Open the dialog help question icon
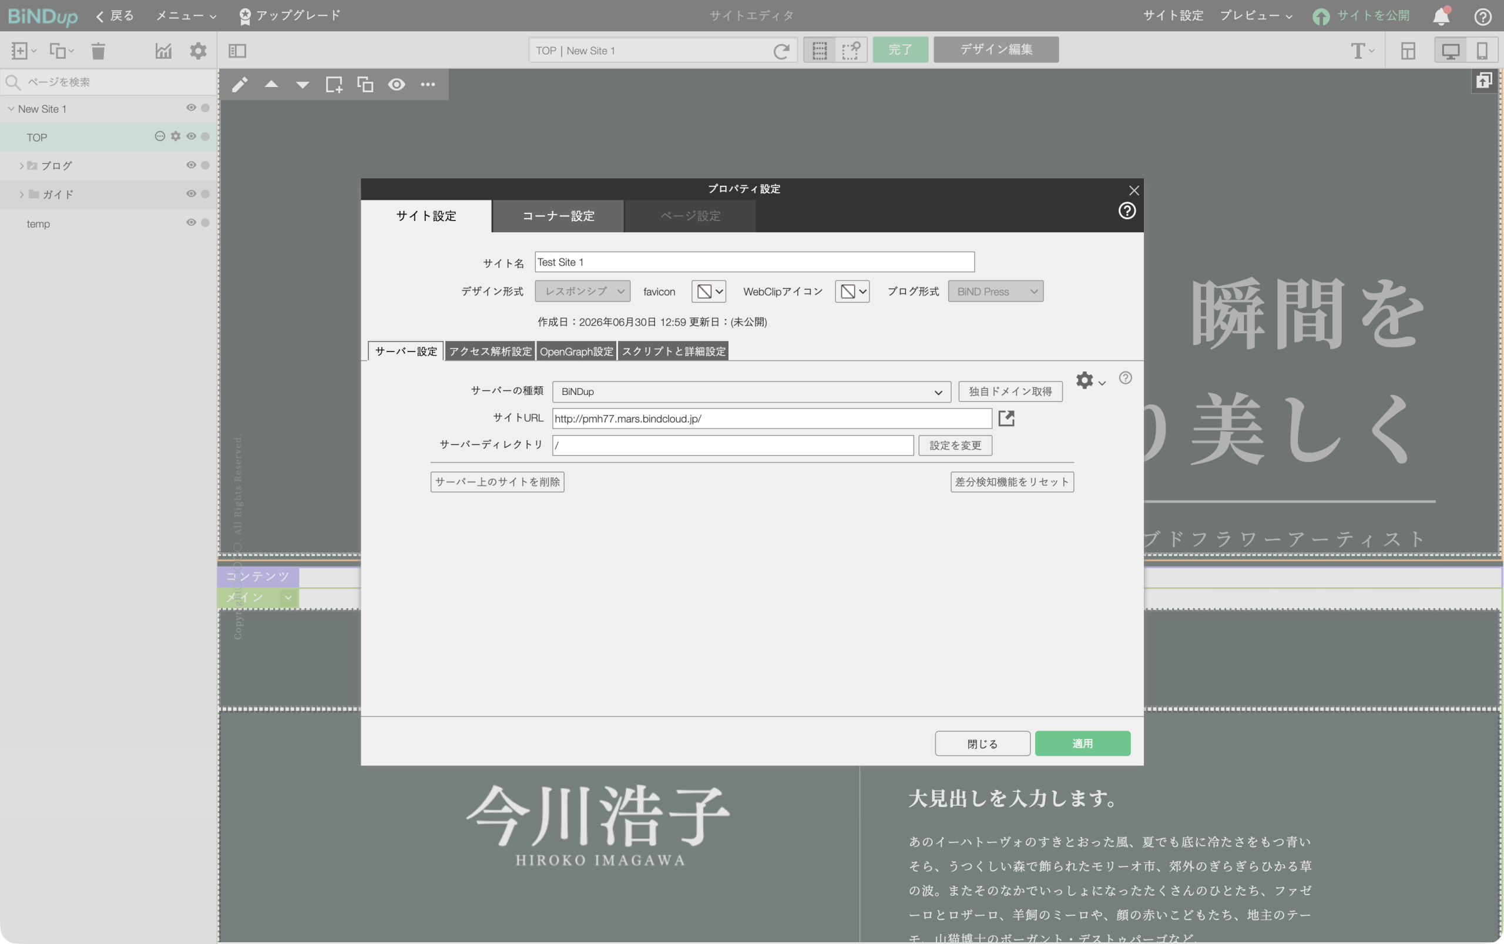1504x944 pixels. point(1126,211)
